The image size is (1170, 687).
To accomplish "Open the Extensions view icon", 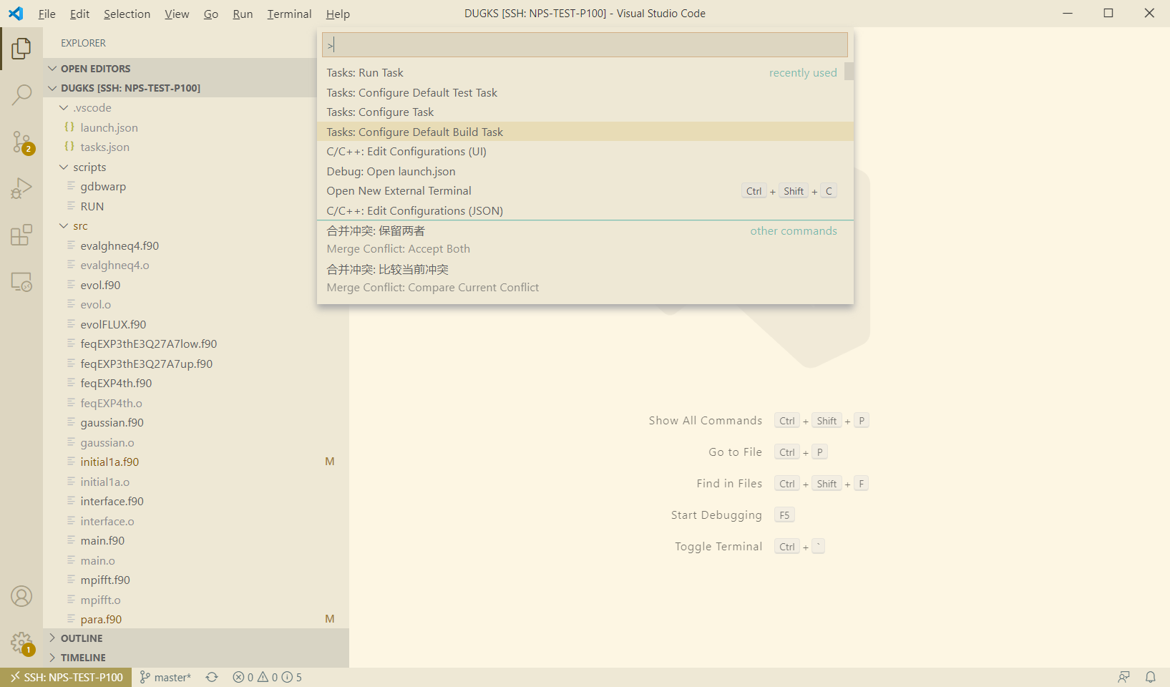I will [x=21, y=235].
